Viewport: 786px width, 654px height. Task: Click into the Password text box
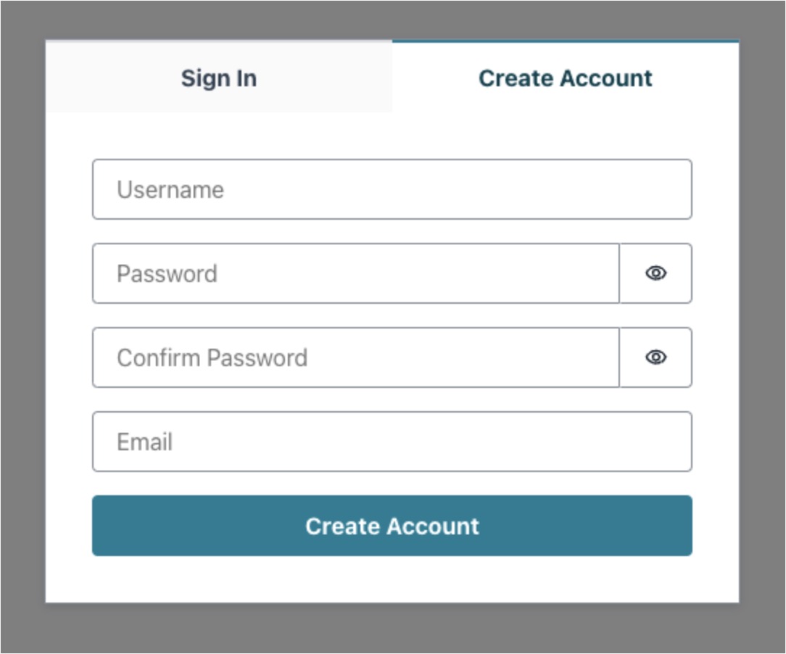click(x=355, y=273)
